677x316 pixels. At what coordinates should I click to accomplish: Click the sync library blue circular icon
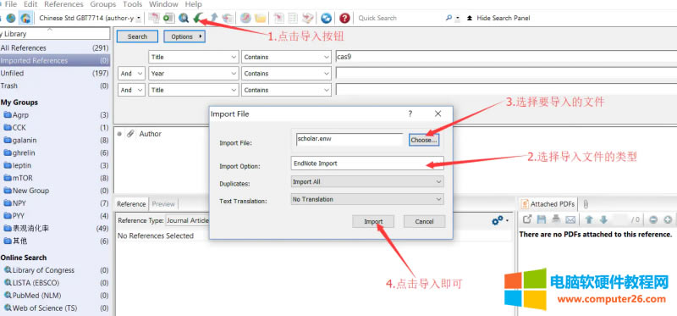(x=327, y=18)
